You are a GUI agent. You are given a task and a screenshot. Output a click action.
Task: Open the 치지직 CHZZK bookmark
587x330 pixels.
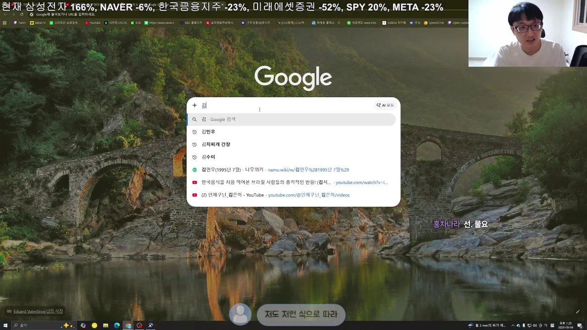116,22
